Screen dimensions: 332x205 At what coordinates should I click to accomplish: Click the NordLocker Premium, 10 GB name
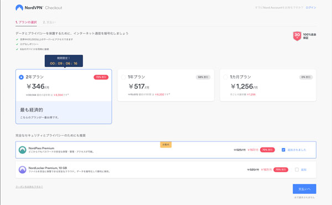(x=48, y=168)
